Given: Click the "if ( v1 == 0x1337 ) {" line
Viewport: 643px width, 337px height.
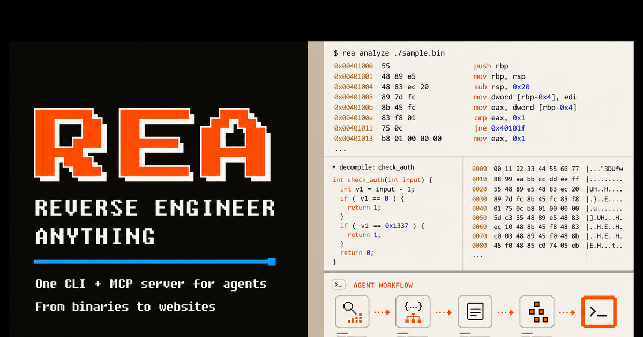Looking at the screenshot, I should 382,226.
